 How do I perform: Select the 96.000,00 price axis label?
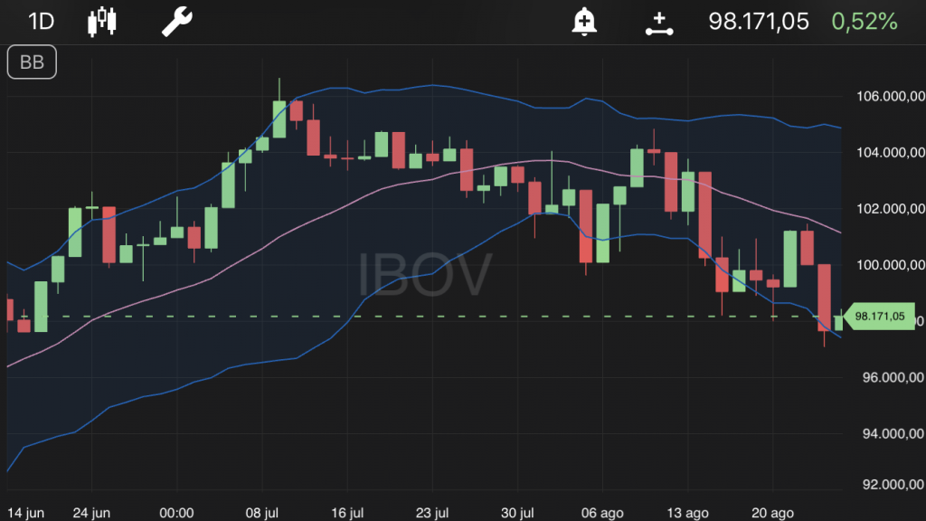(x=893, y=377)
